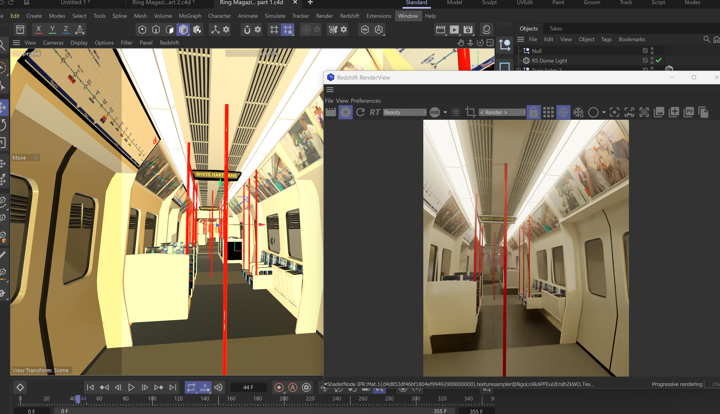
Task: Toggle the camera lock padlock icon
Action: coord(533,112)
